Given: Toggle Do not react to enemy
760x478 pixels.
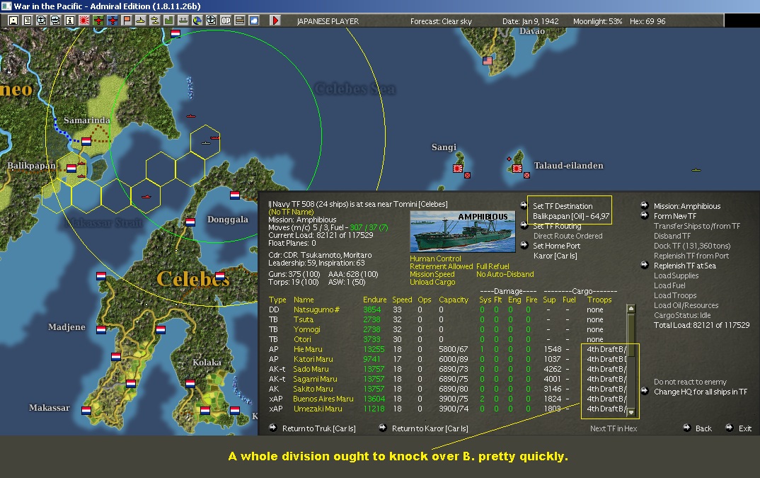Looking at the screenshot, I should coord(690,382).
